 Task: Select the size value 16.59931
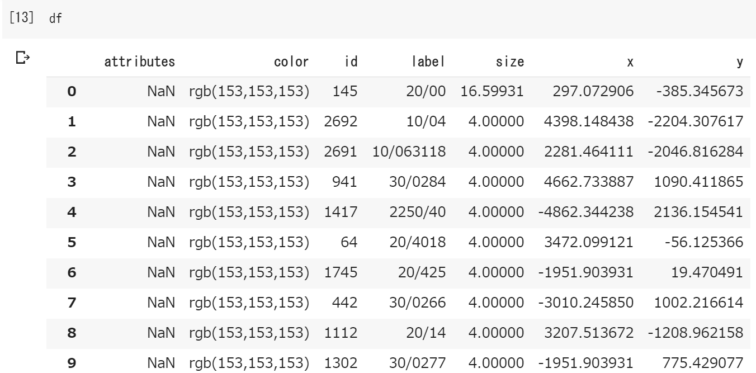(492, 92)
